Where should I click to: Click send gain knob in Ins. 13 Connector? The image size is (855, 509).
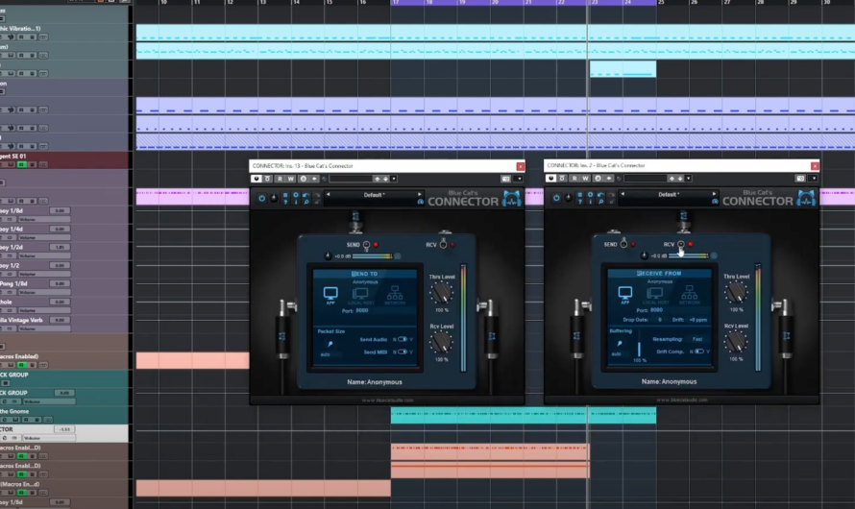tap(328, 255)
